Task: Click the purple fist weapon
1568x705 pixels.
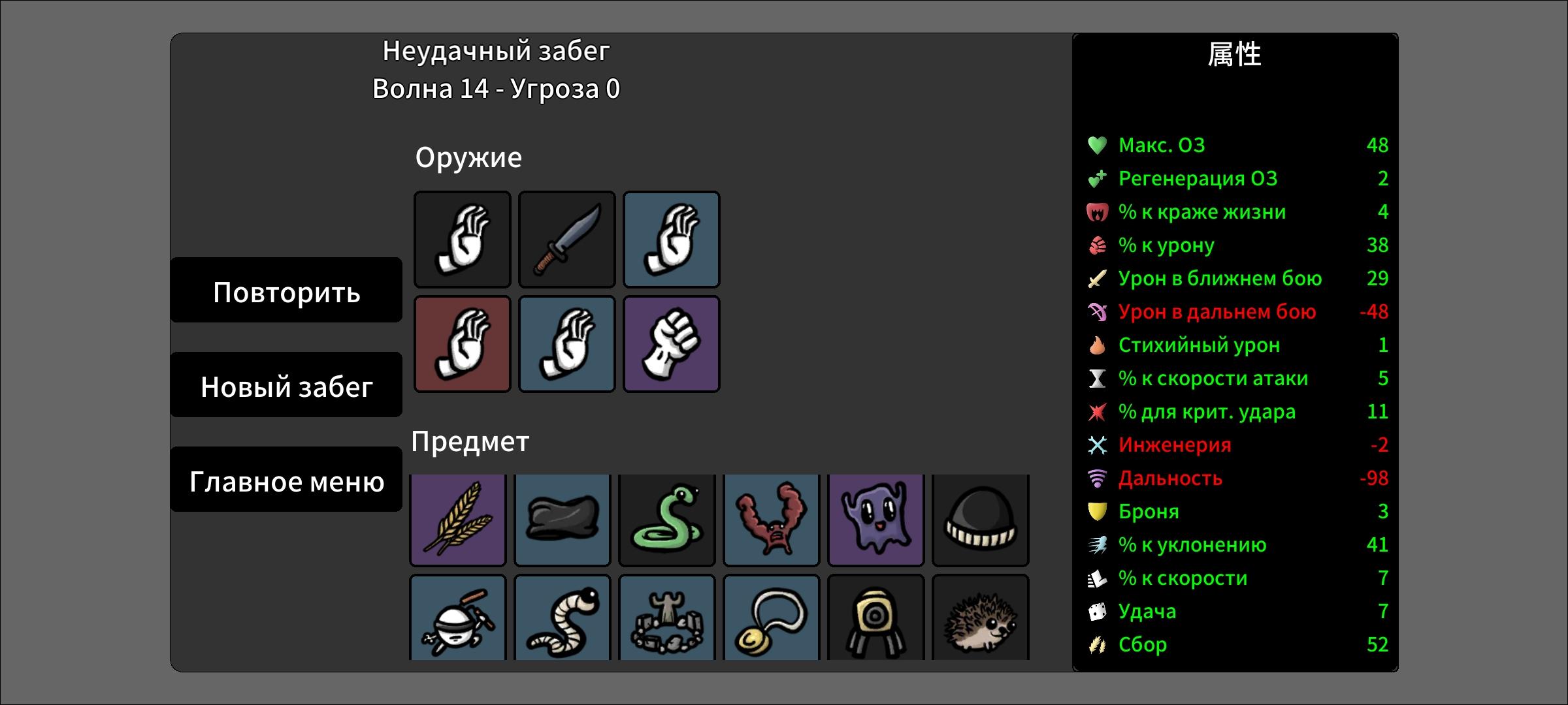Action: tap(672, 344)
